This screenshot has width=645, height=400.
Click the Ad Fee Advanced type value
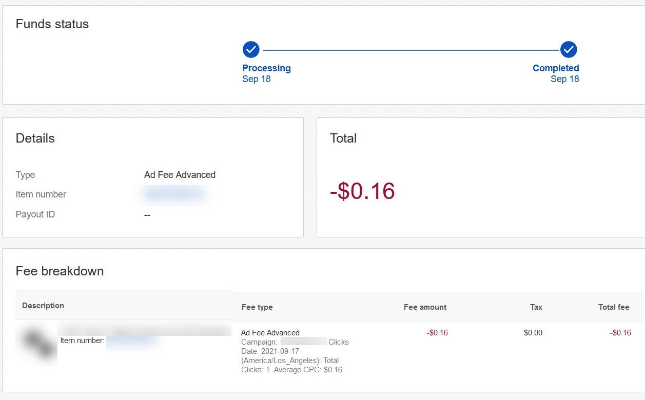pos(180,175)
